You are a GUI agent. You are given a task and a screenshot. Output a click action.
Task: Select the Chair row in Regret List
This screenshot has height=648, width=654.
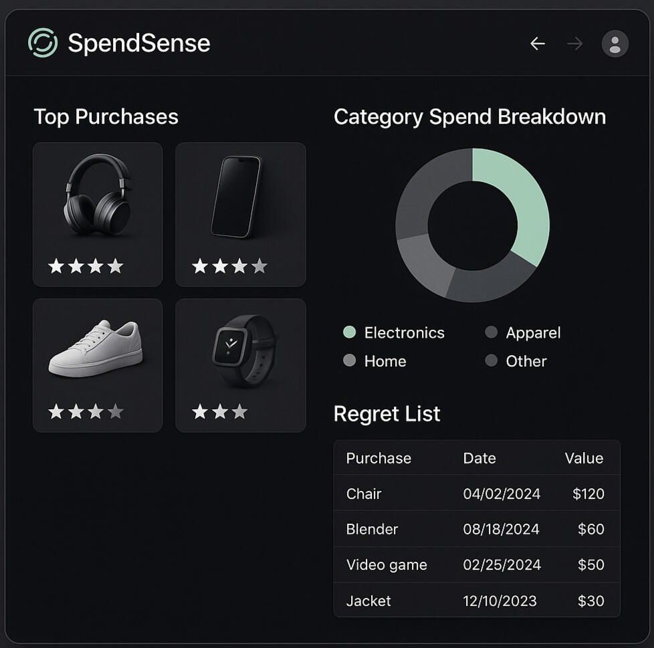[476, 494]
